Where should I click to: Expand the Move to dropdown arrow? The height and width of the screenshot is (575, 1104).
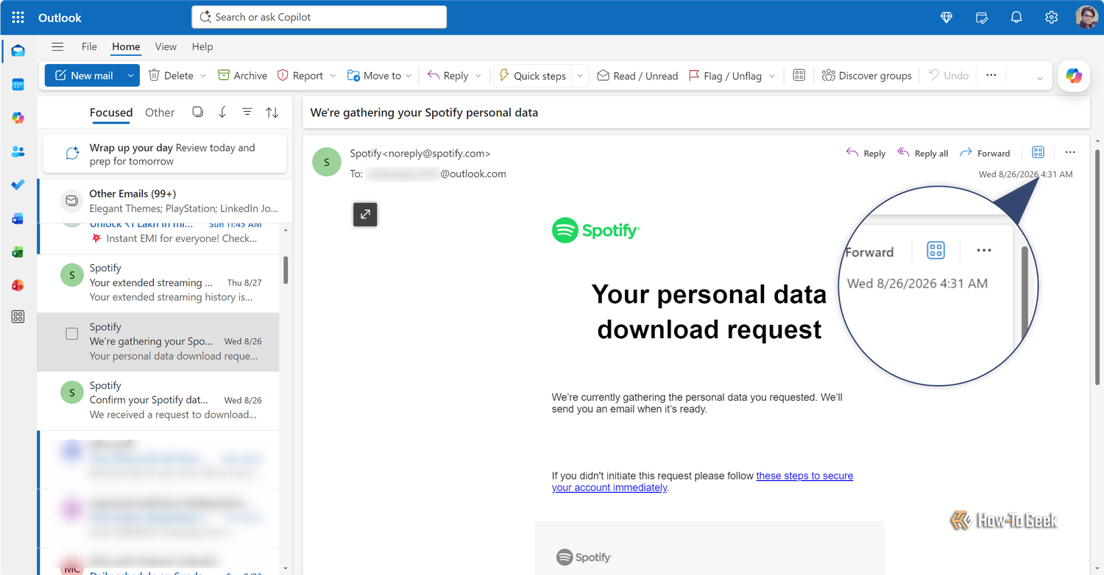408,75
